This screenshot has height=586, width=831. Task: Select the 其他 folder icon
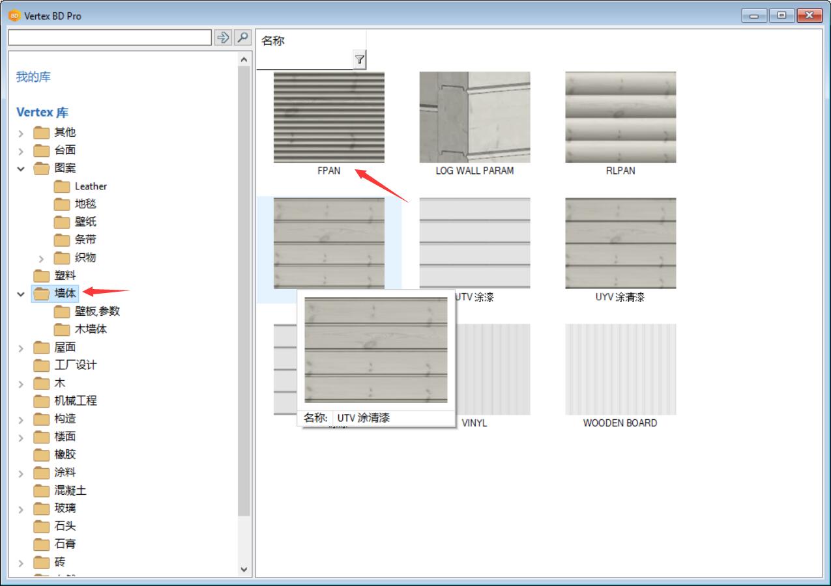(42, 133)
